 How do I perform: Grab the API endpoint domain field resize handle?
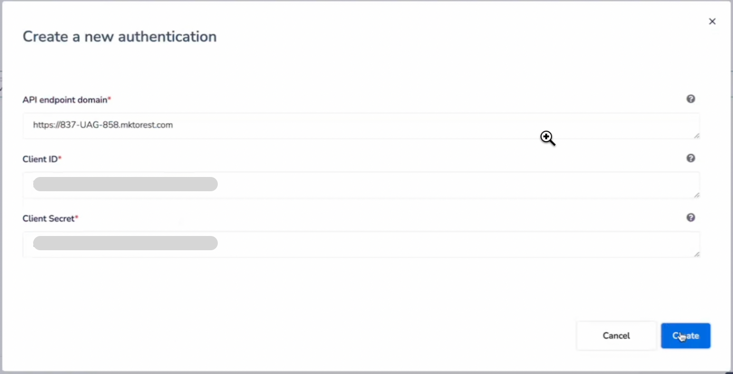pos(697,136)
